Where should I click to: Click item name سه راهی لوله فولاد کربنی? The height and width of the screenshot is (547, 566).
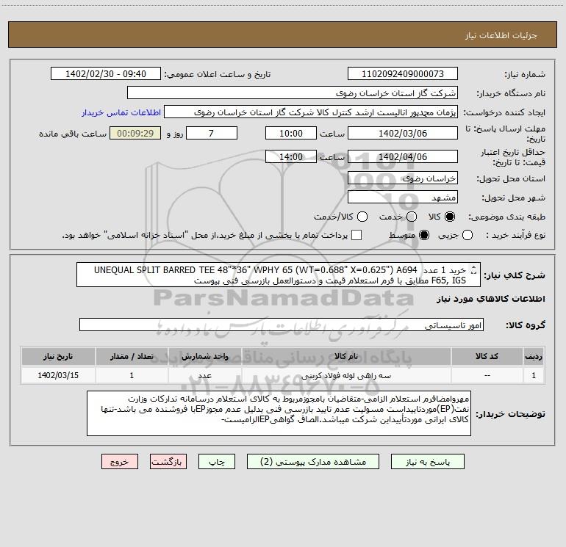point(346,375)
